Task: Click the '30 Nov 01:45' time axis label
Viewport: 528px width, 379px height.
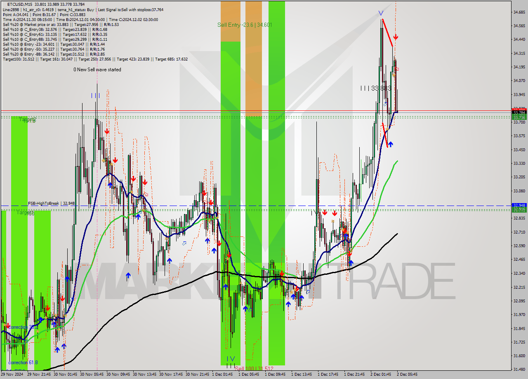Action: pyautogui.click(x=66, y=374)
